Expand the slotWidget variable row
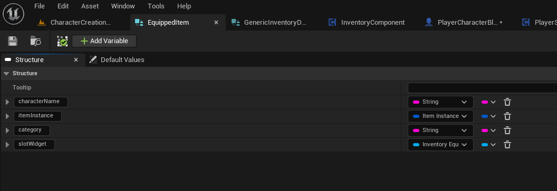The image size is (557, 191). point(7,145)
